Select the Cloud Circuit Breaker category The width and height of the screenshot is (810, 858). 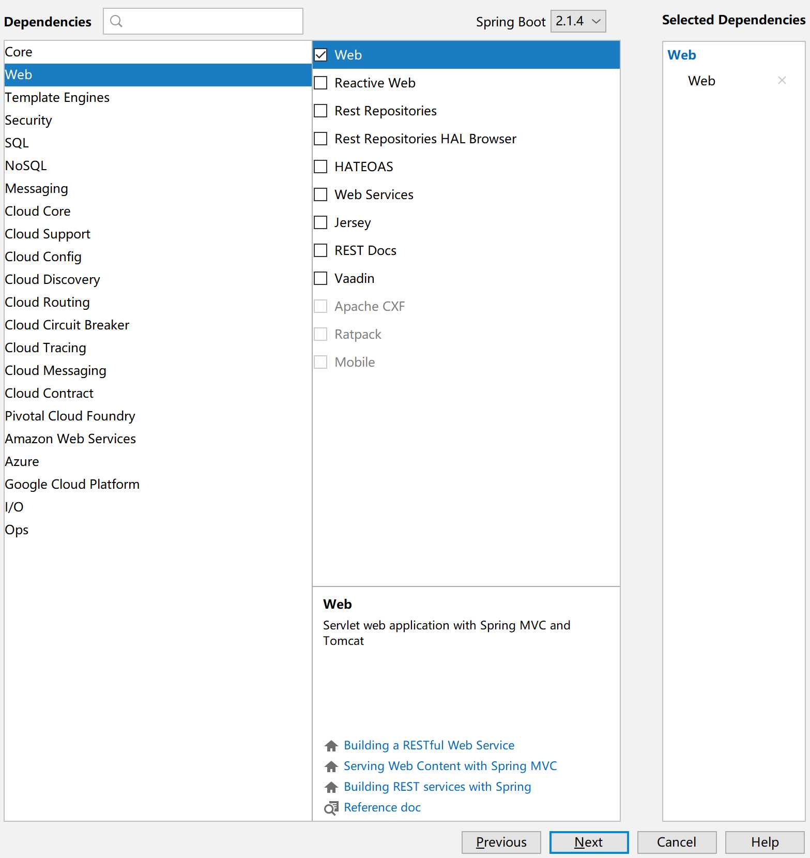158,325
